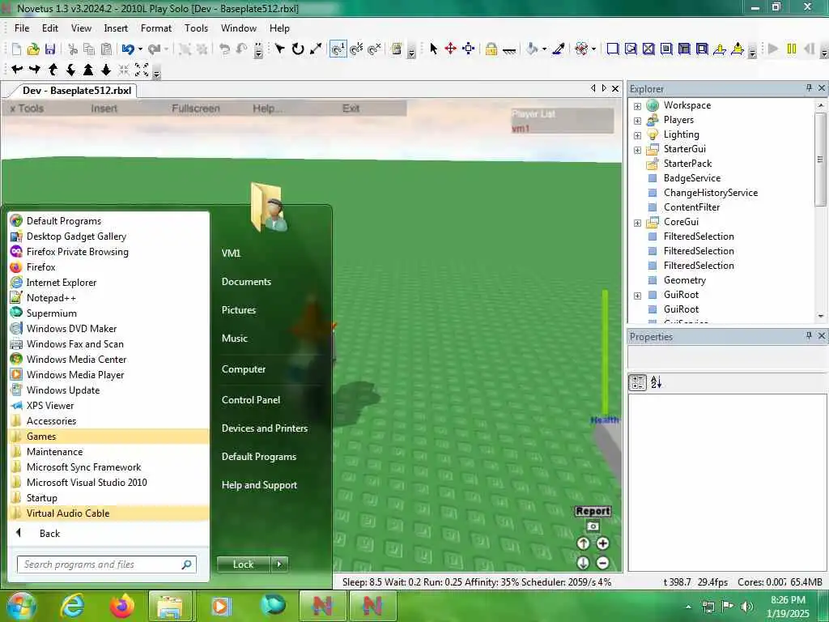This screenshot has height=622, width=829.
Task: Save file with the floppy disk icon
Action: tap(50, 49)
